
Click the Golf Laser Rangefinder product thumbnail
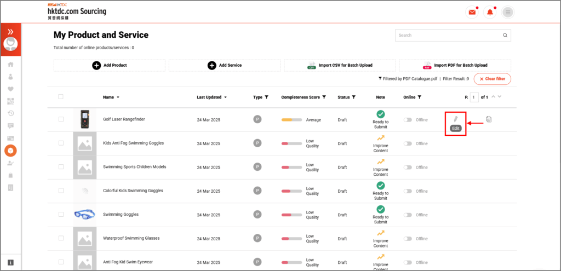click(84, 119)
